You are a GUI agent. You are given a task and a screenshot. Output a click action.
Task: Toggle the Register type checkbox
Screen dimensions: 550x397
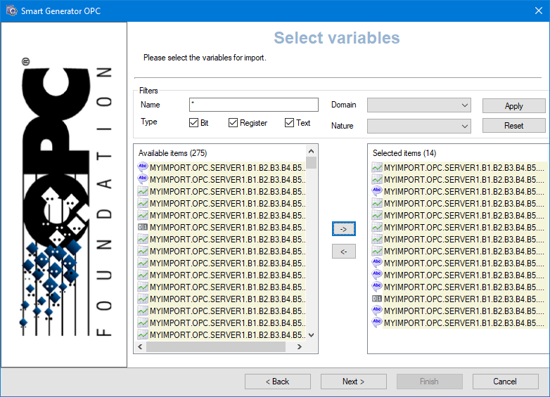[x=234, y=123]
